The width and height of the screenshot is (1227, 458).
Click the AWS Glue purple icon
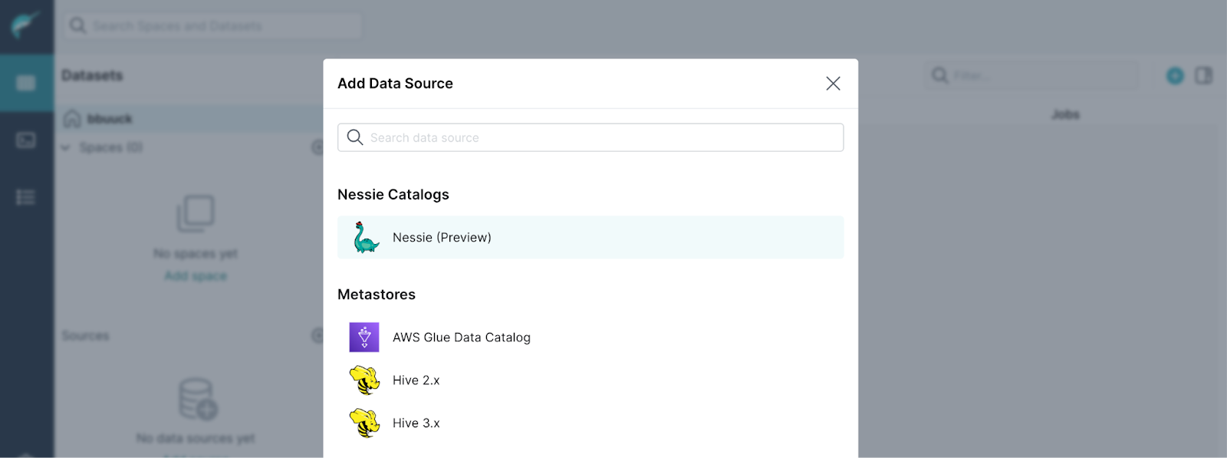tap(364, 338)
